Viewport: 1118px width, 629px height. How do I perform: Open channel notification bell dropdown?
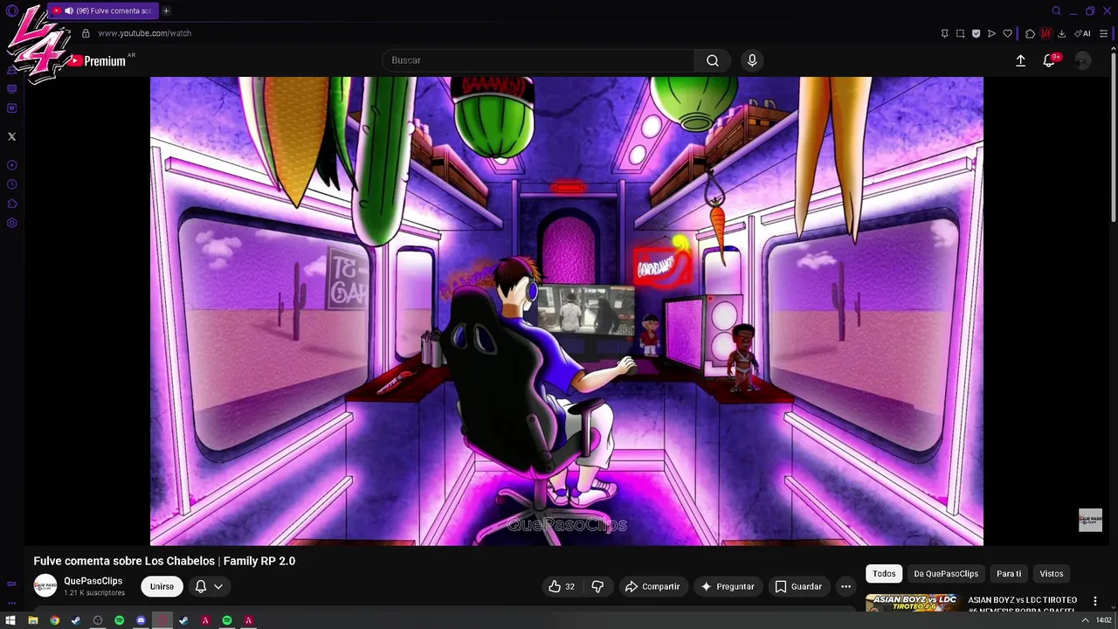[208, 586]
